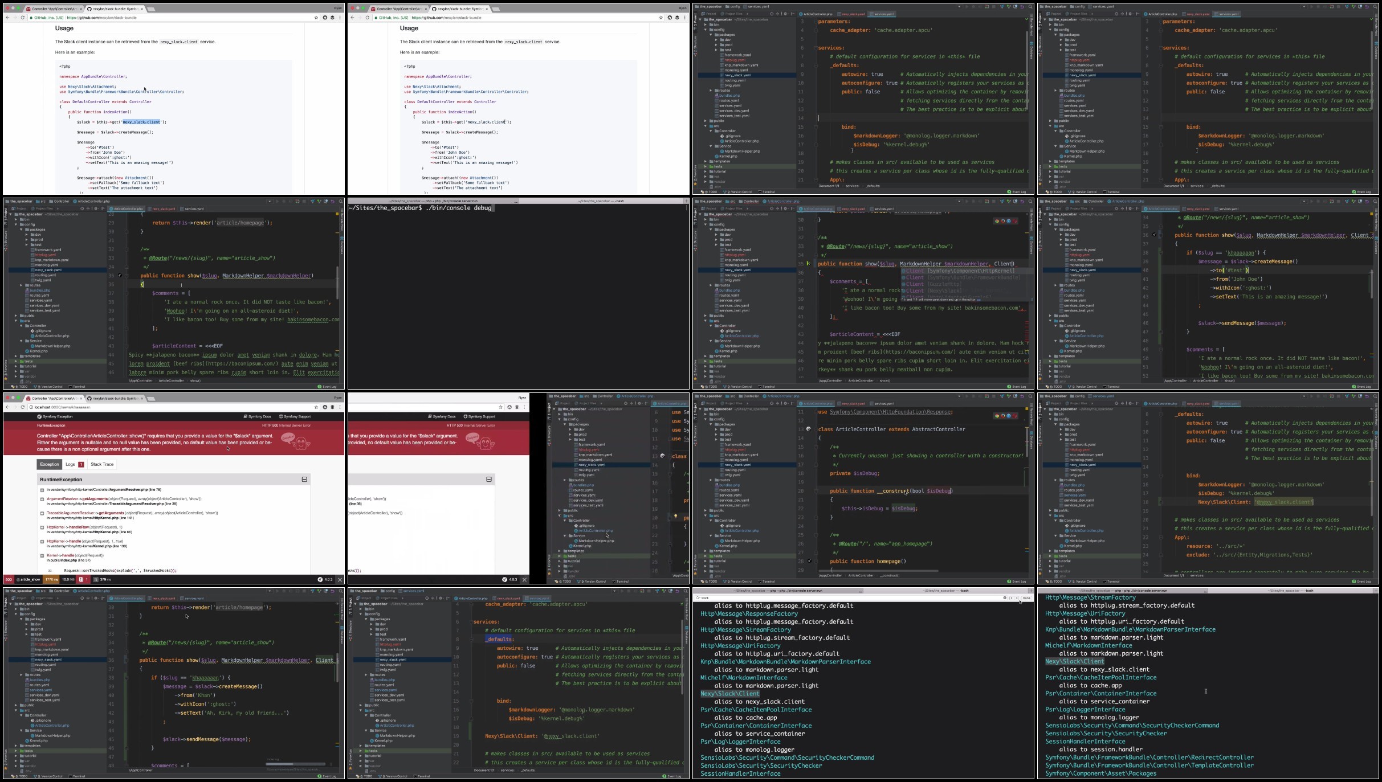Clear the terminal find field with x icon
Viewport: 1382px width, 782px height.
1005,598
